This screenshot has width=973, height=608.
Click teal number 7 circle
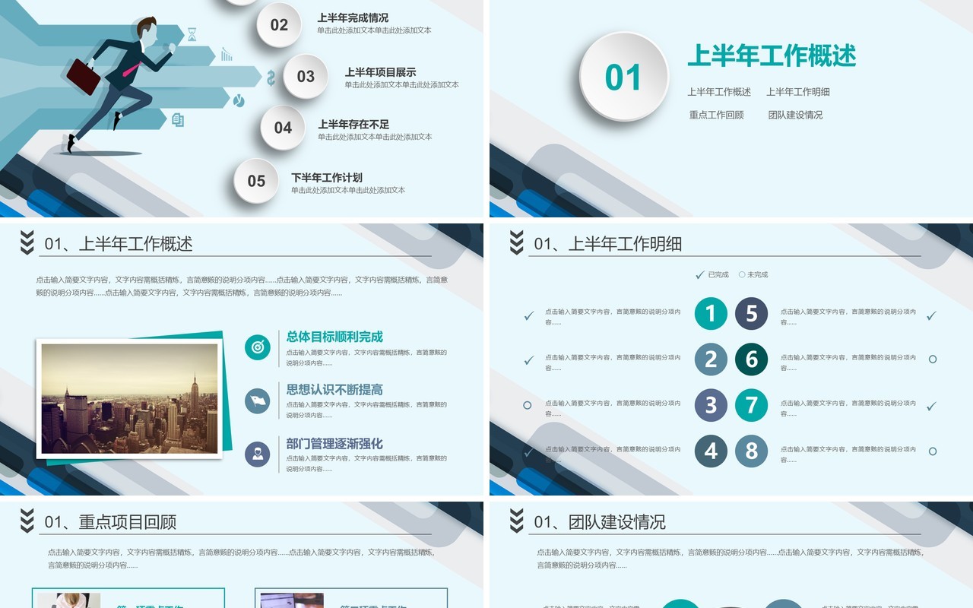pyautogui.click(x=752, y=405)
